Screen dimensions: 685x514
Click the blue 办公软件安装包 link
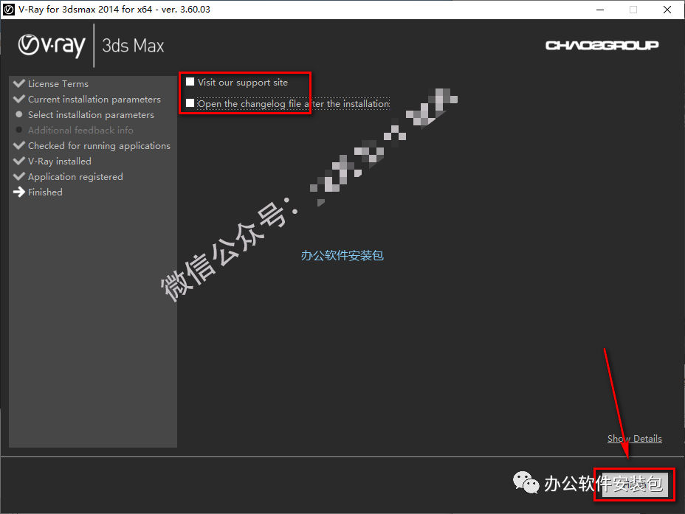342,255
